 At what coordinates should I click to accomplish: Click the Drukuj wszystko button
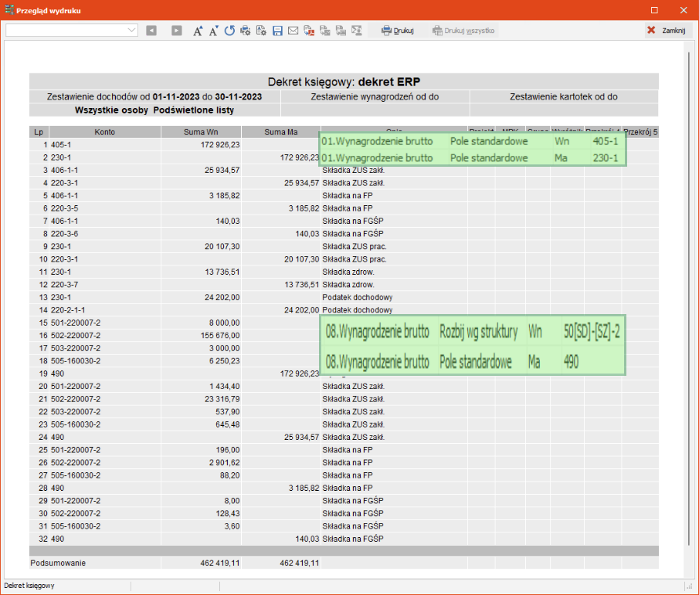pos(463,30)
